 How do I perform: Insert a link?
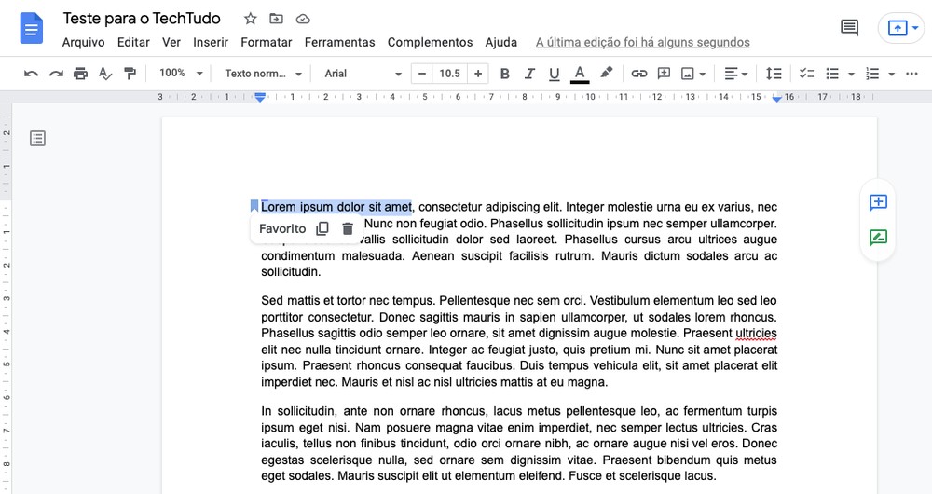(x=639, y=74)
